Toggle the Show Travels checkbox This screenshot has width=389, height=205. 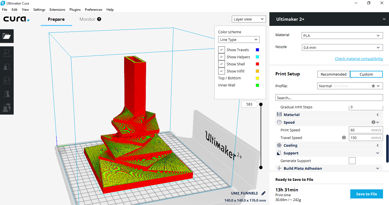coord(222,50)
